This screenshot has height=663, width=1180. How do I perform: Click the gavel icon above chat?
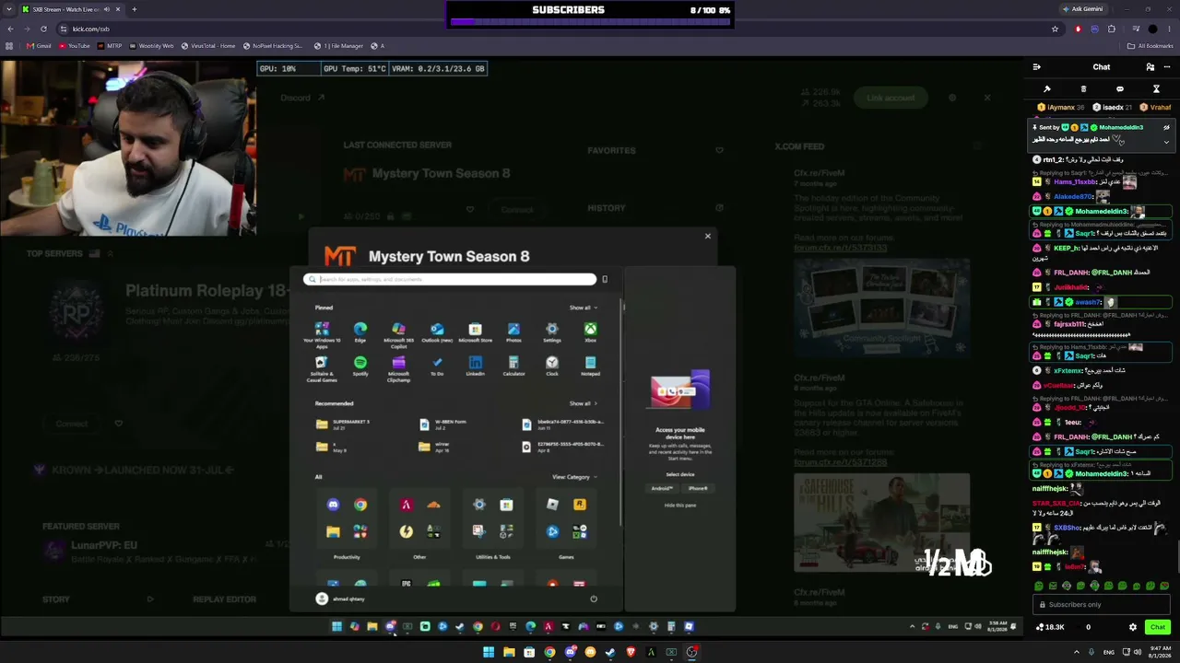(1047, 89)
